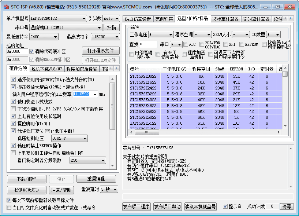Click the 读取本机硬盘号 button
Screen dimensions: 299x216
click(201, 206)
